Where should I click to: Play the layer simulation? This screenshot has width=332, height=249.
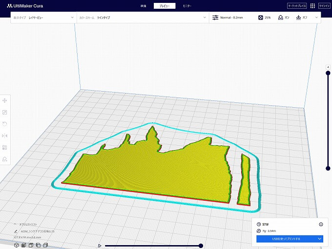[x=100, y=246]
